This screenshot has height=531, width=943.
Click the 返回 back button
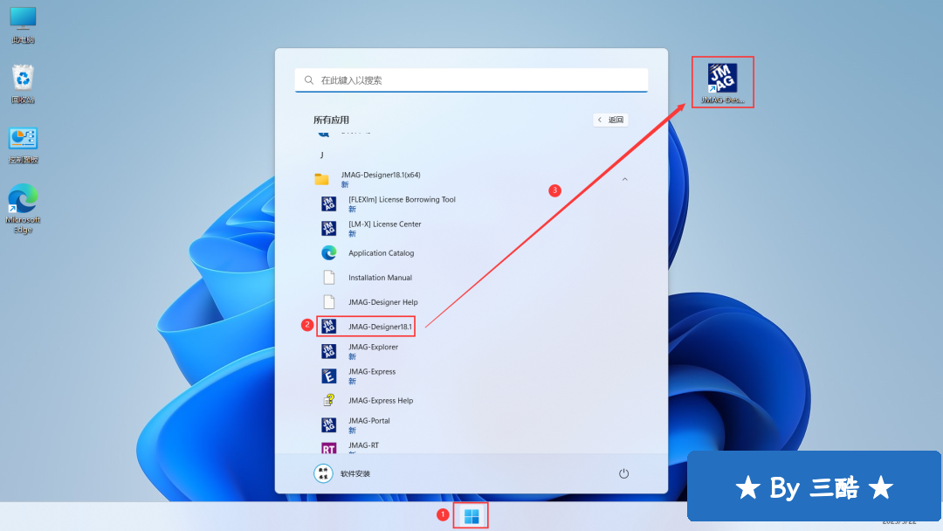pos(610,120)
